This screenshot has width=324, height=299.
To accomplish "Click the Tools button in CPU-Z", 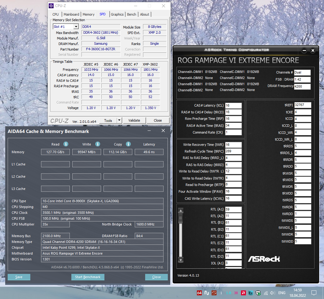I will click(108, 120).
